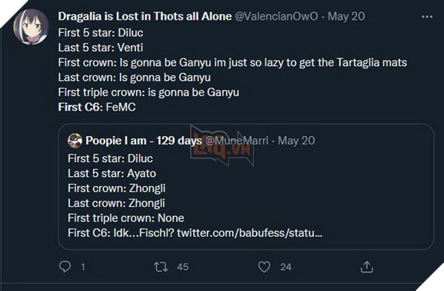Click the 'First C6: FeMC' line

(95, 107)
